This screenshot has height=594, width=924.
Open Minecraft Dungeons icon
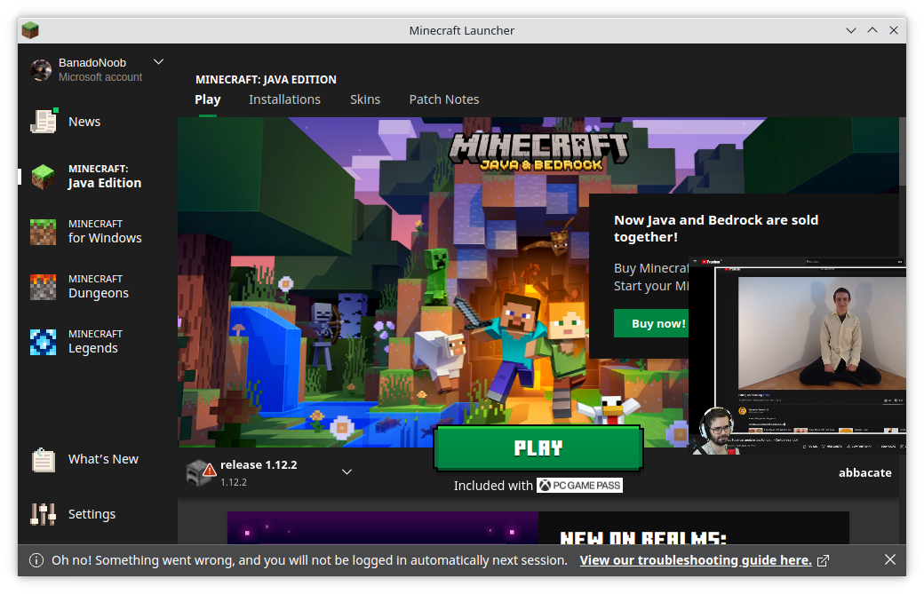point(43,287)
